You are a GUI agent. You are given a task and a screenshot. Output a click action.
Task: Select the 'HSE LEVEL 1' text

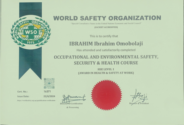pos(106,69)
